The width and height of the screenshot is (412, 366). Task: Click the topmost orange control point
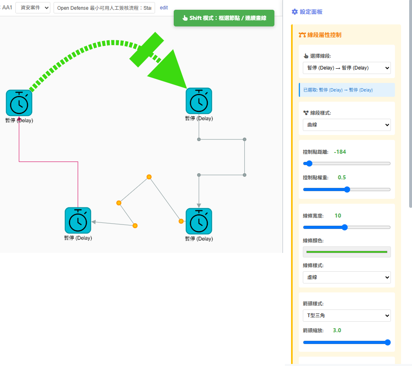[x=149, y=177]
